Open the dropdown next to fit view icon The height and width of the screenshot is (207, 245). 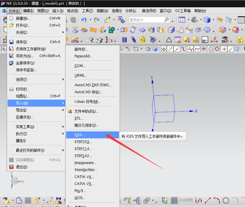click(x=188, y=20)
